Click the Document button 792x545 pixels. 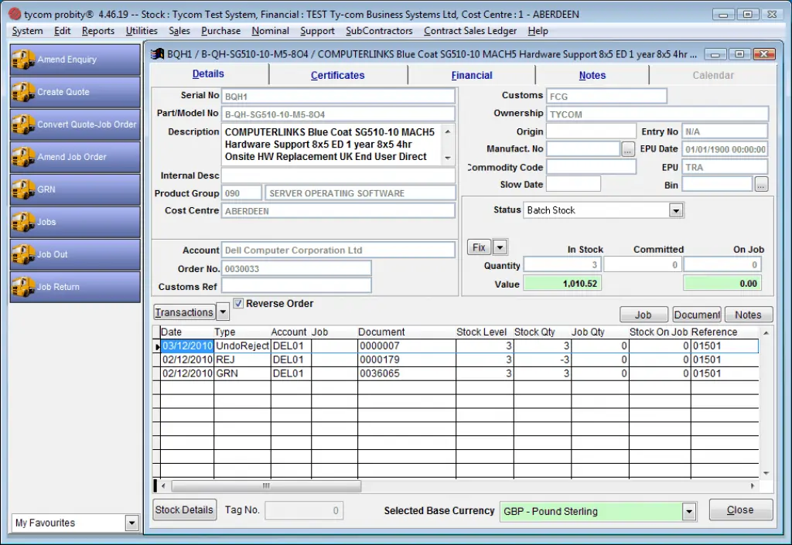point(697,315)
